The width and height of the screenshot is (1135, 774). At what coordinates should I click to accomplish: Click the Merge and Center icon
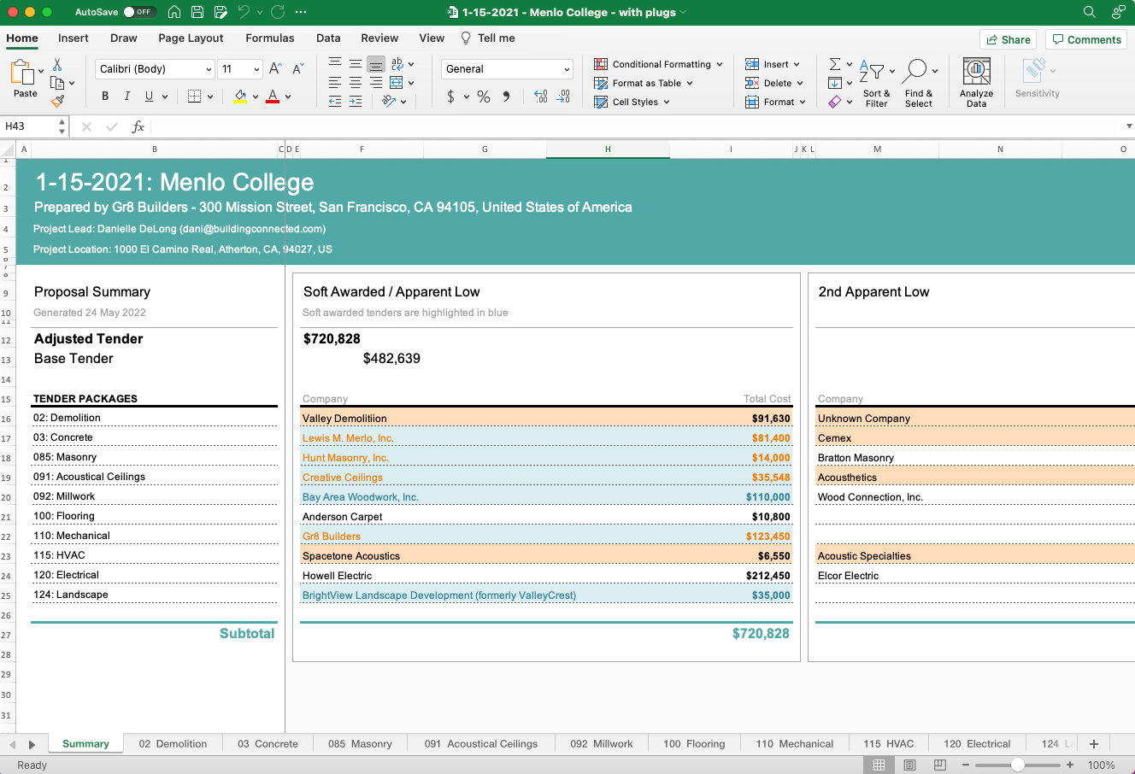397,83
